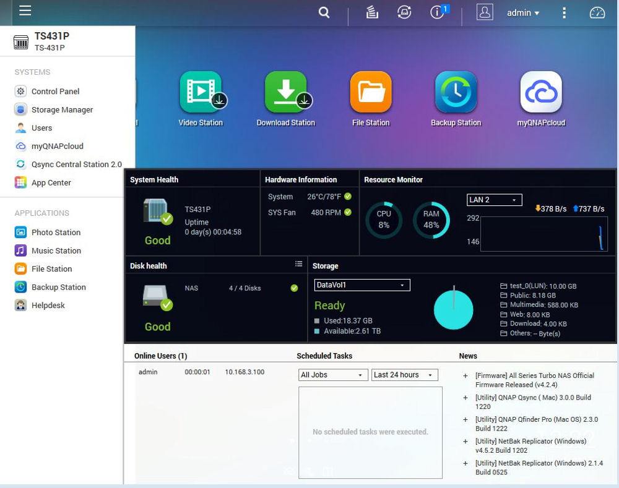Open the All Jobs dropdown
Viewport: 619px width, 488px height.
point(333,375)
